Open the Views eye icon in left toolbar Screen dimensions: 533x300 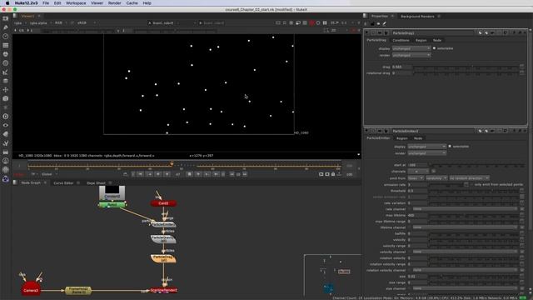tap(6, 125)
